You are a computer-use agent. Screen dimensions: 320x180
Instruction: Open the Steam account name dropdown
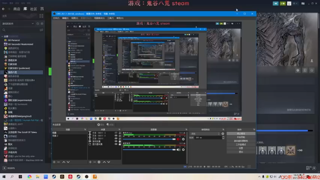tap(295, 4)
